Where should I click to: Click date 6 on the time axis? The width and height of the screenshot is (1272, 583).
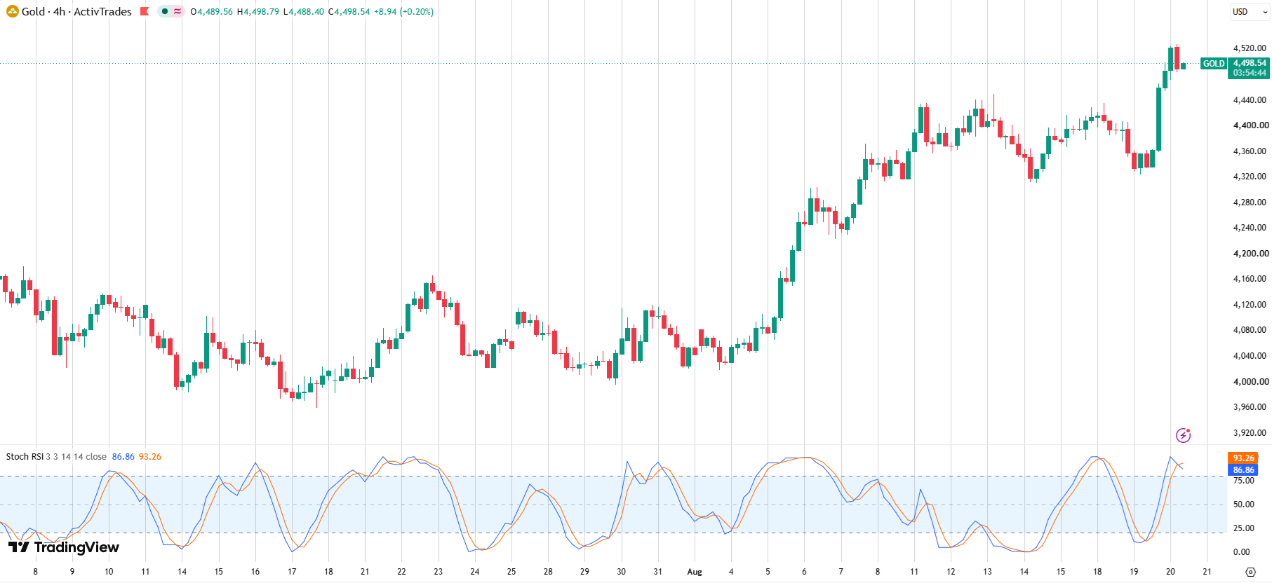click(x=804, y=572)
